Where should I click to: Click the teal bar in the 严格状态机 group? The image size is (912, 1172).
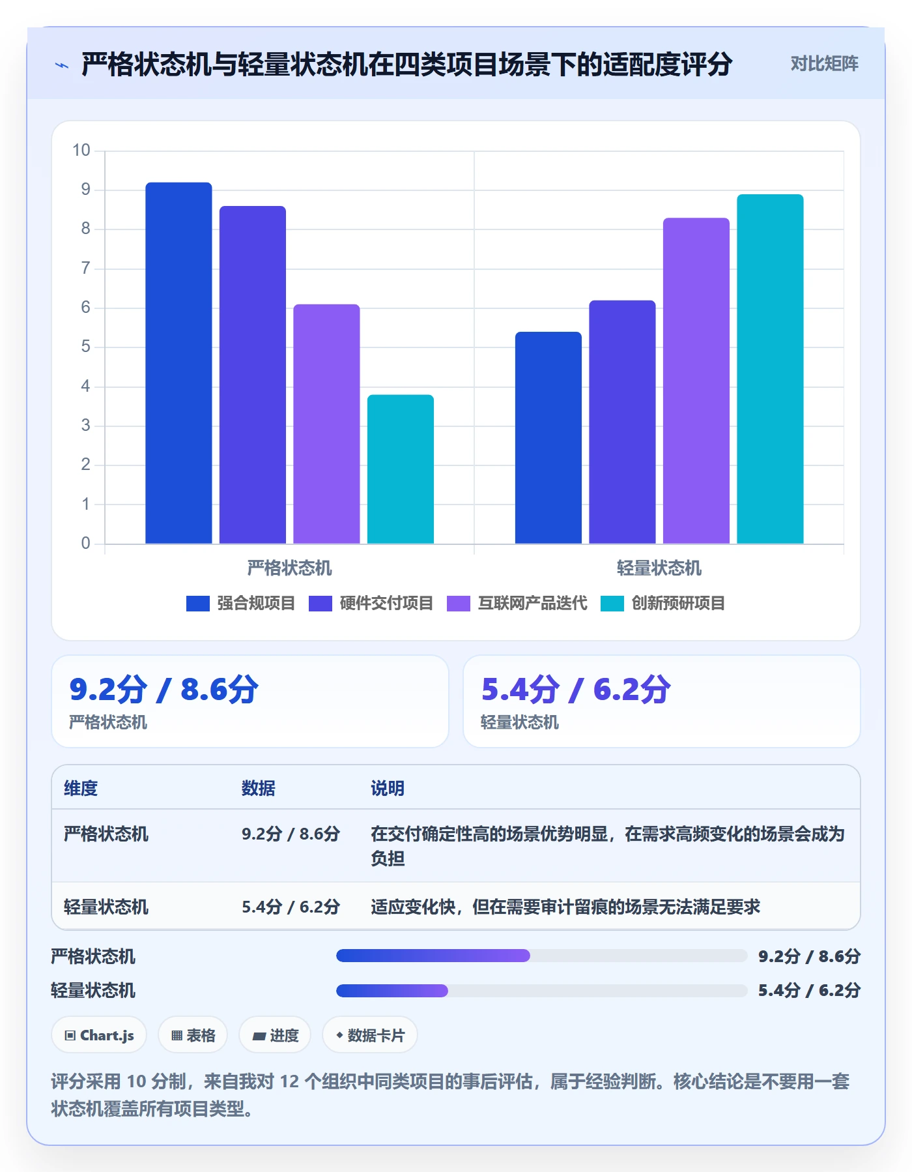pos(401,469)
